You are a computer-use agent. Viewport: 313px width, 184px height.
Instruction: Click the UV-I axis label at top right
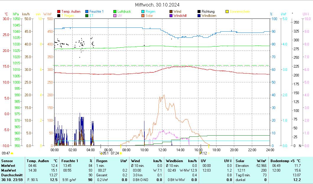(x=305, y=14)
